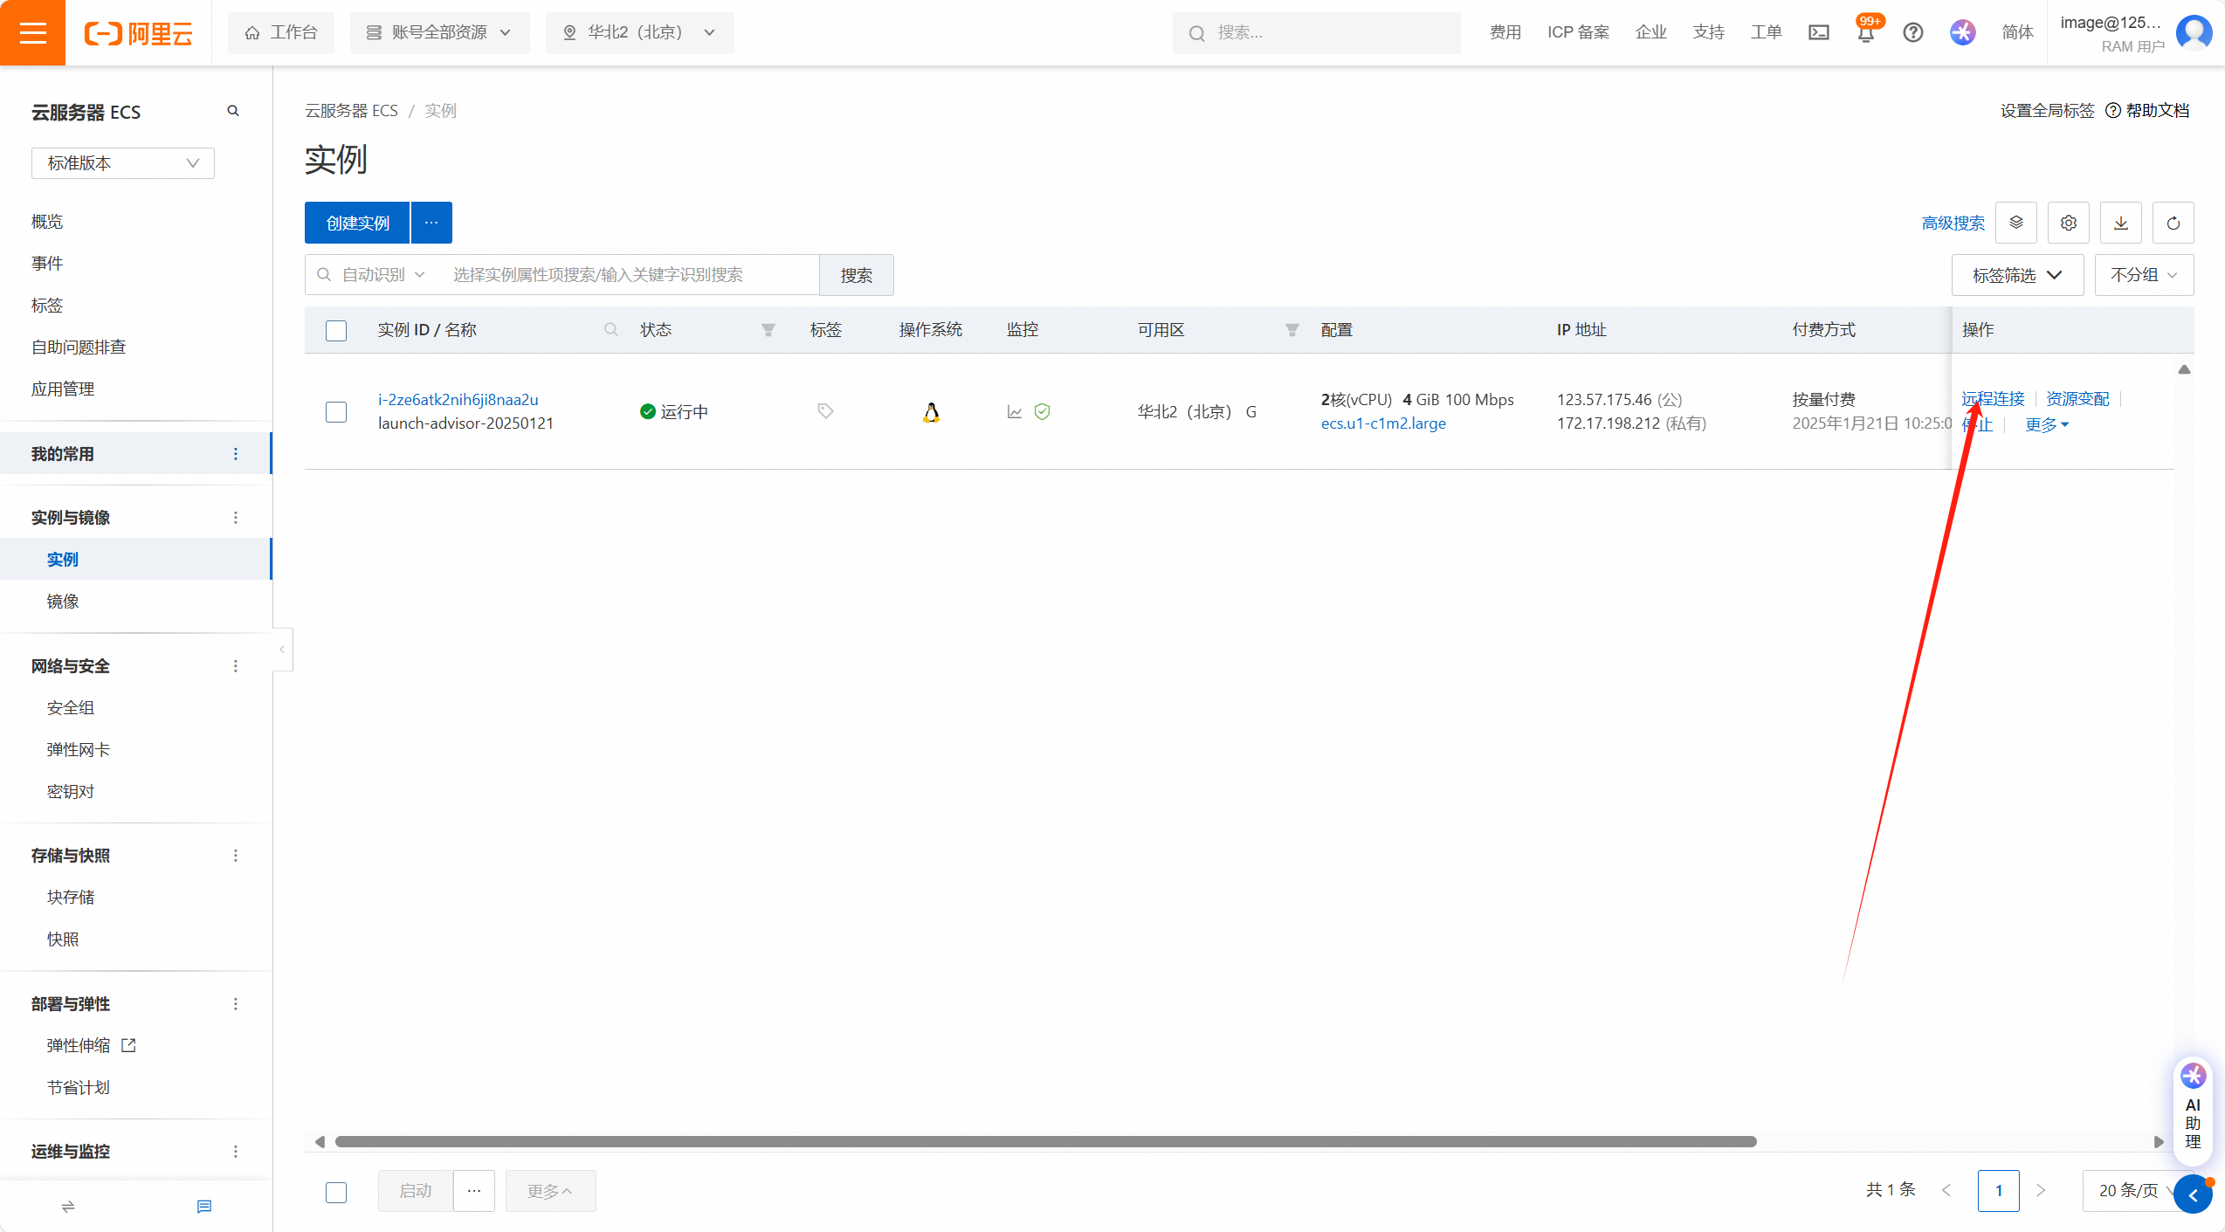Open the 标签筛选 tag filter dropdown

[2017, 275]
